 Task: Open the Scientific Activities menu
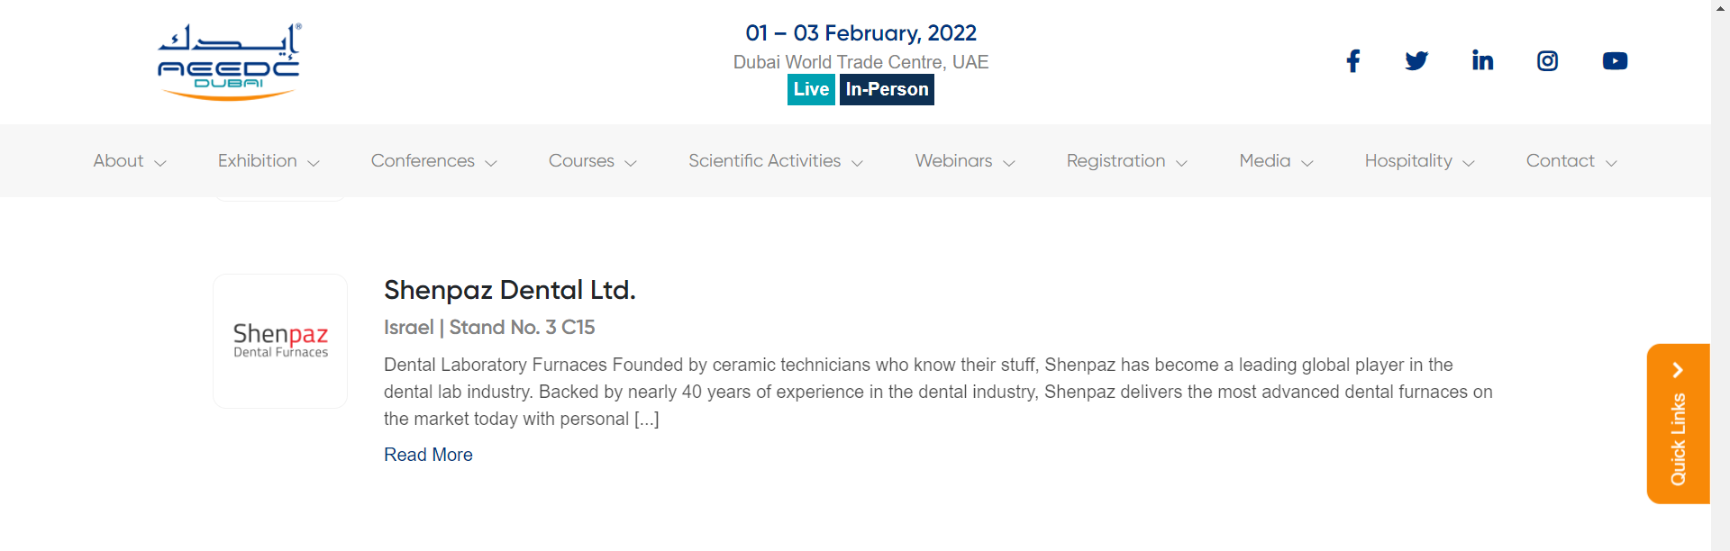pos(776,161)
